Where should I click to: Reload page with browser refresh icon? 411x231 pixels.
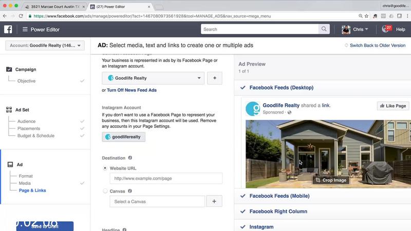(x=21, y=16)
